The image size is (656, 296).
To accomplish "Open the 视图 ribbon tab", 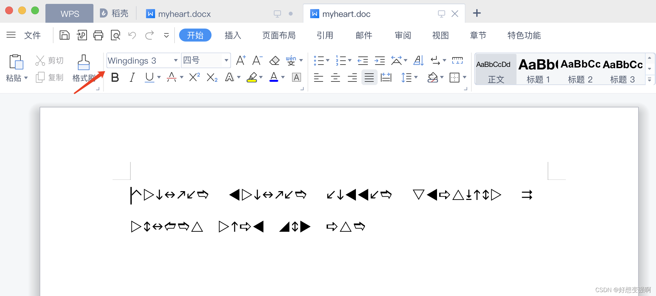I will pos(441,35).
